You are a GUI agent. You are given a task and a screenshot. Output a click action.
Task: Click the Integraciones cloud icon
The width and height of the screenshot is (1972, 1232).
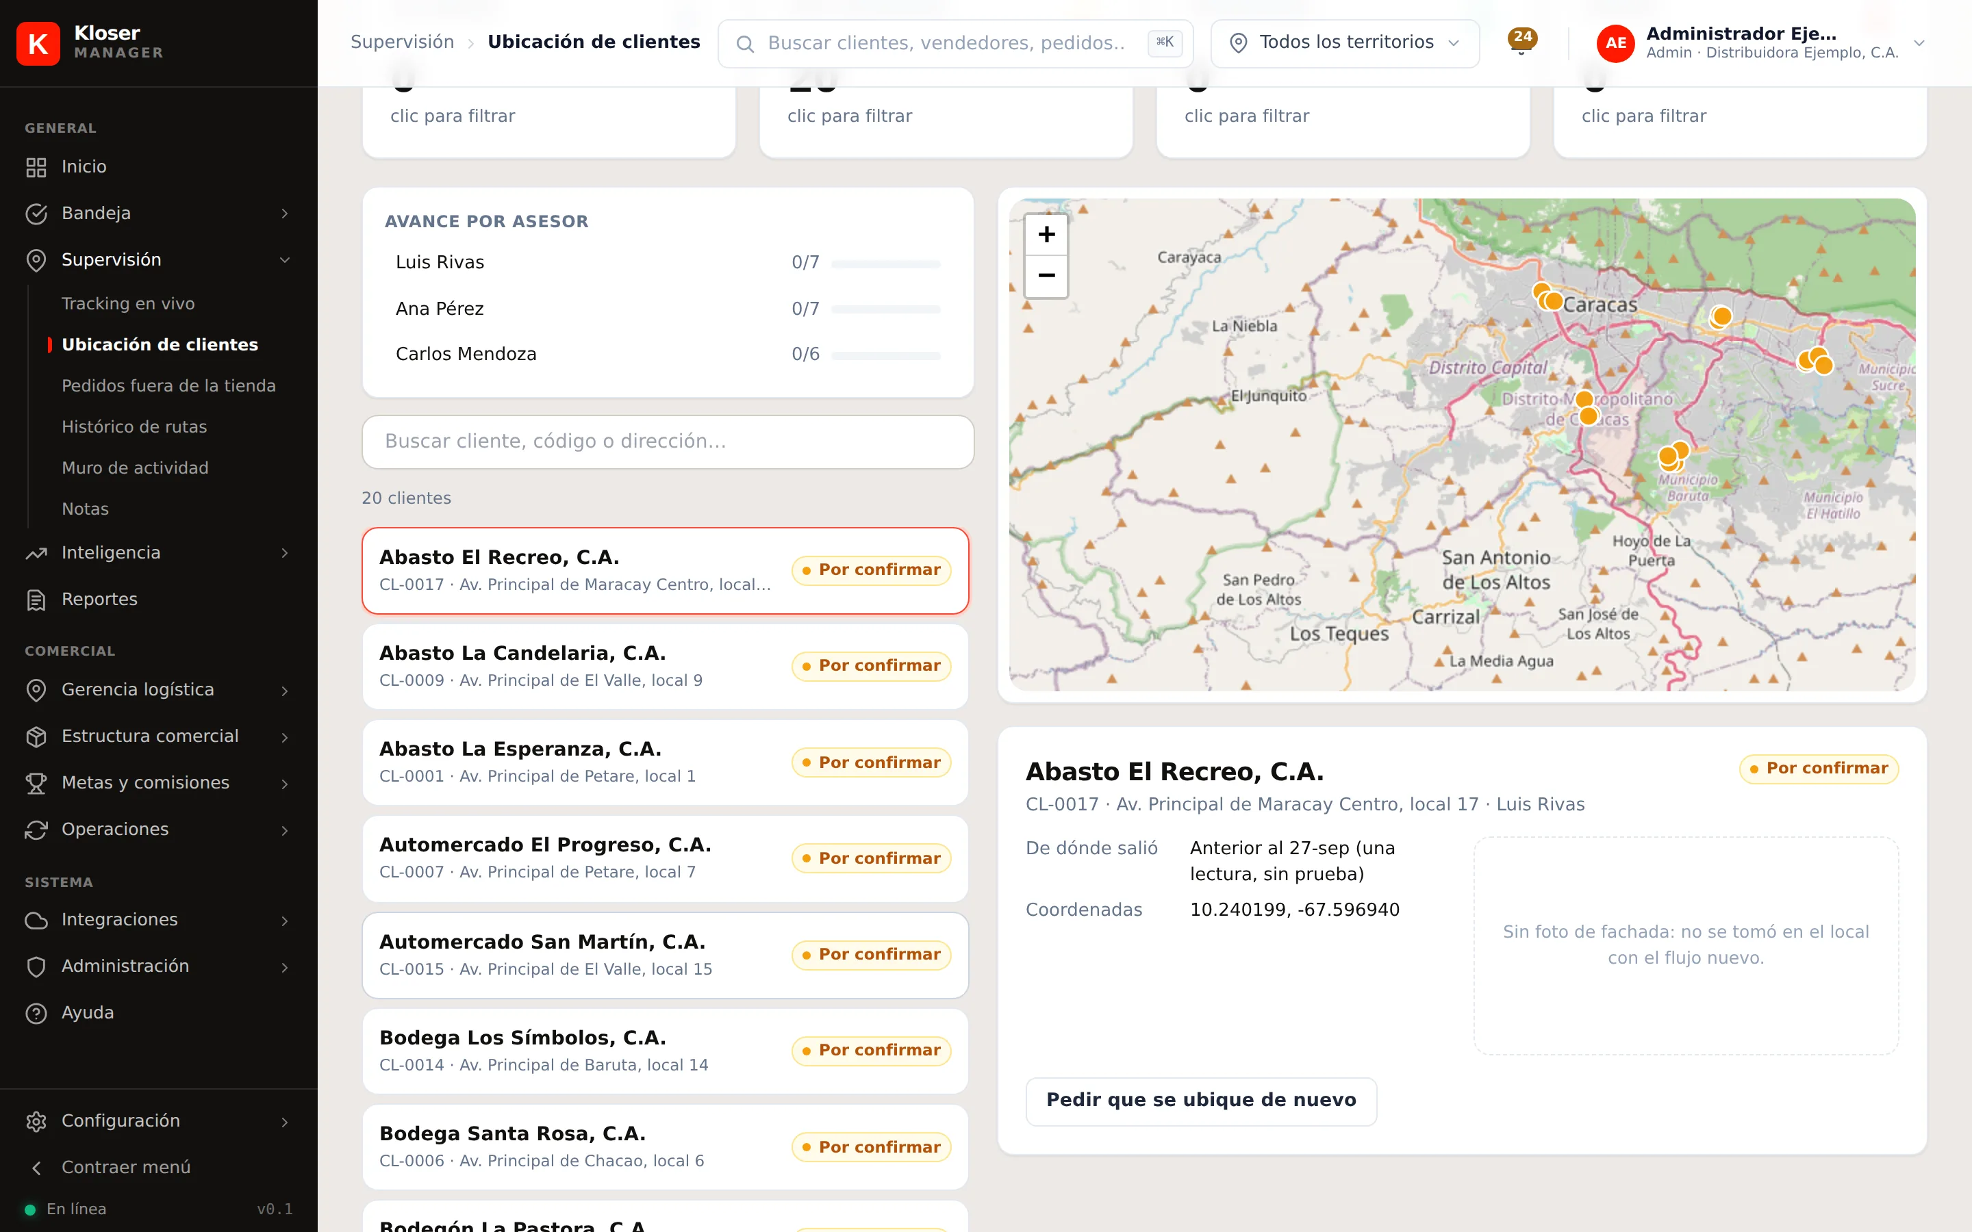point(36,920)
